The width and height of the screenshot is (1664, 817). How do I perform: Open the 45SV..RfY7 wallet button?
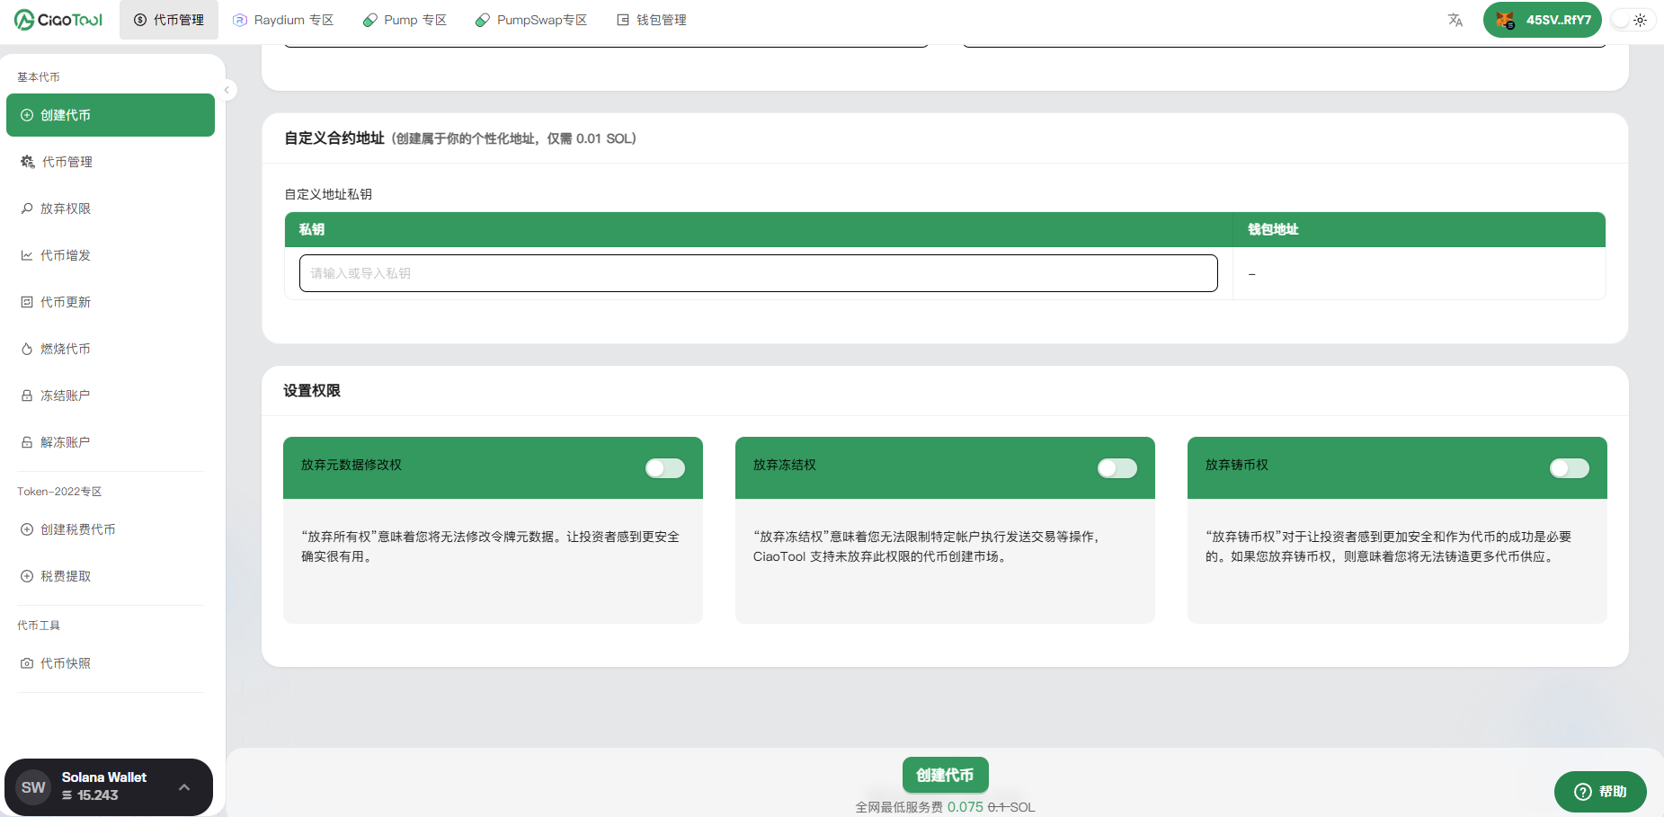pos(1543,20)
